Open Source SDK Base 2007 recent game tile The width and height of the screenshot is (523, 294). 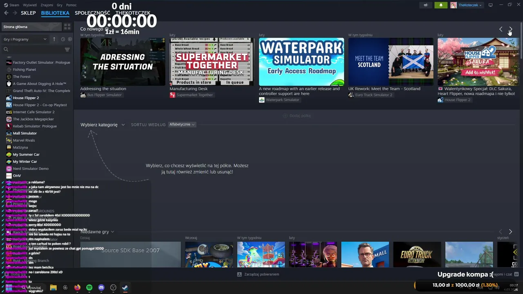point(130,254)
